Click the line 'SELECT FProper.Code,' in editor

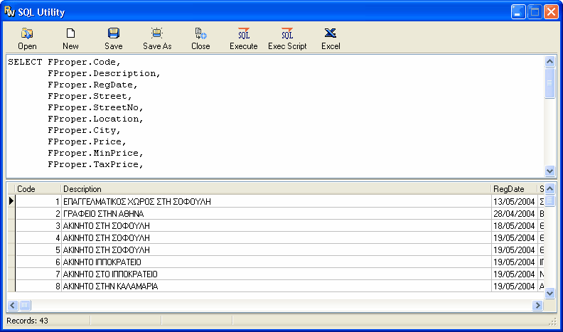(x=64, y=62)
